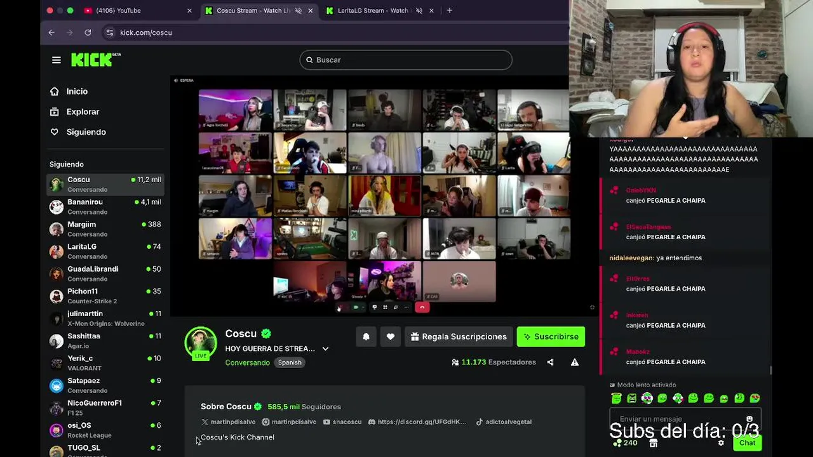
Task: Open the channel points shop icon
Action: (x=653, y=443)
